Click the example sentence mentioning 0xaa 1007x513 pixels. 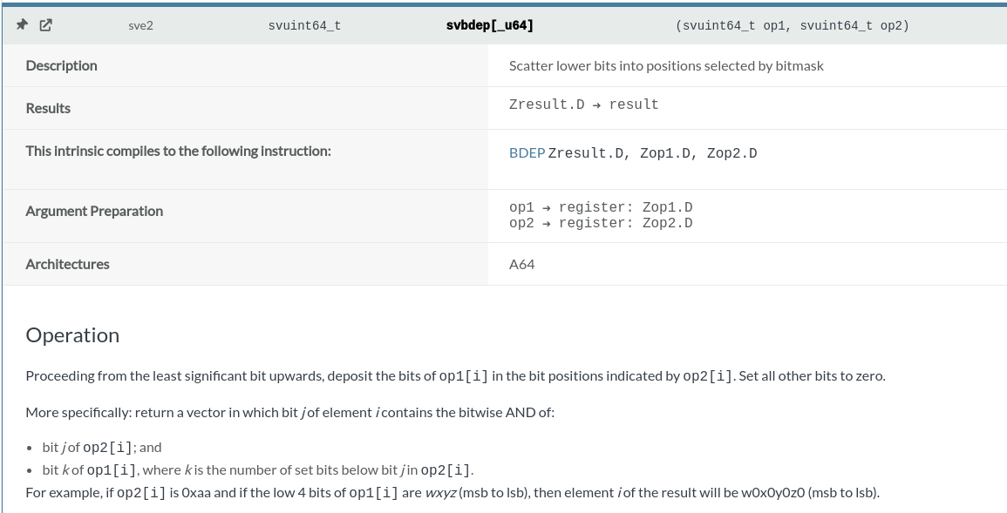[452, 492]
